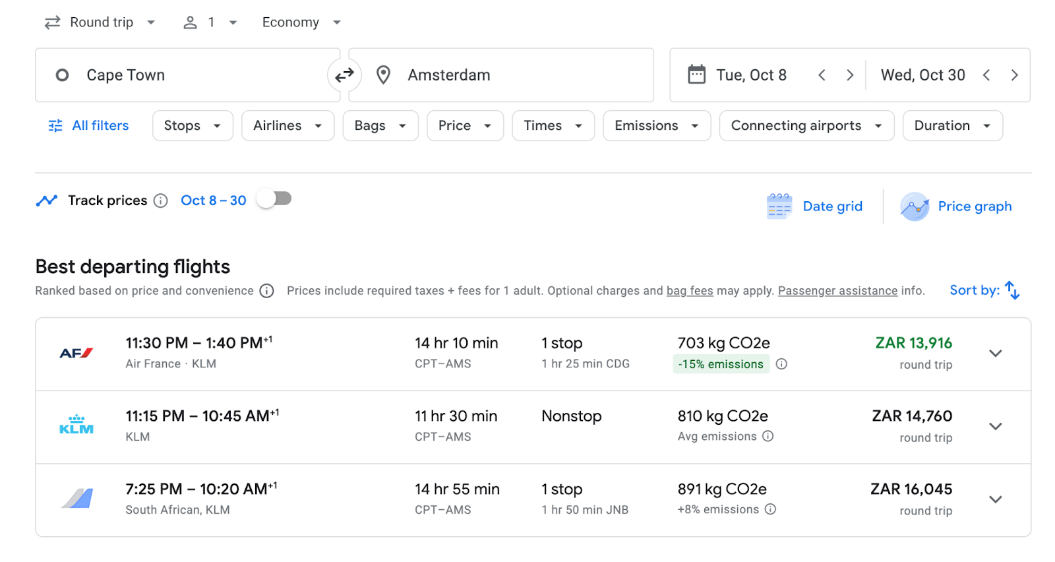Go to next day for Tue, Oct 8
The image size is (1055, 562).
[850, 75]
